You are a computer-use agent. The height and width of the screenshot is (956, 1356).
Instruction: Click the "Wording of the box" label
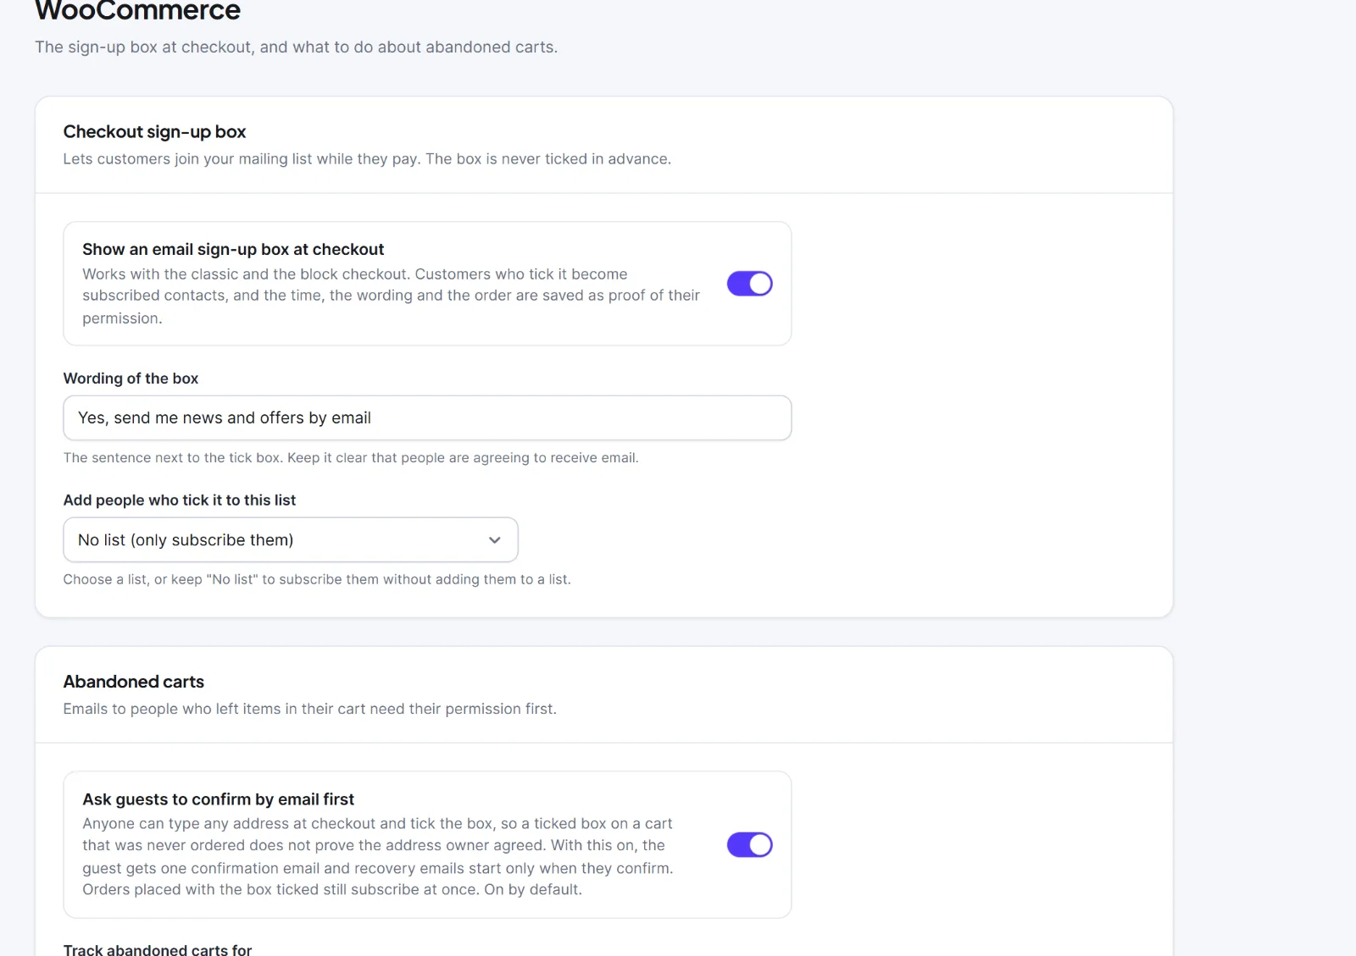point(131,379)
